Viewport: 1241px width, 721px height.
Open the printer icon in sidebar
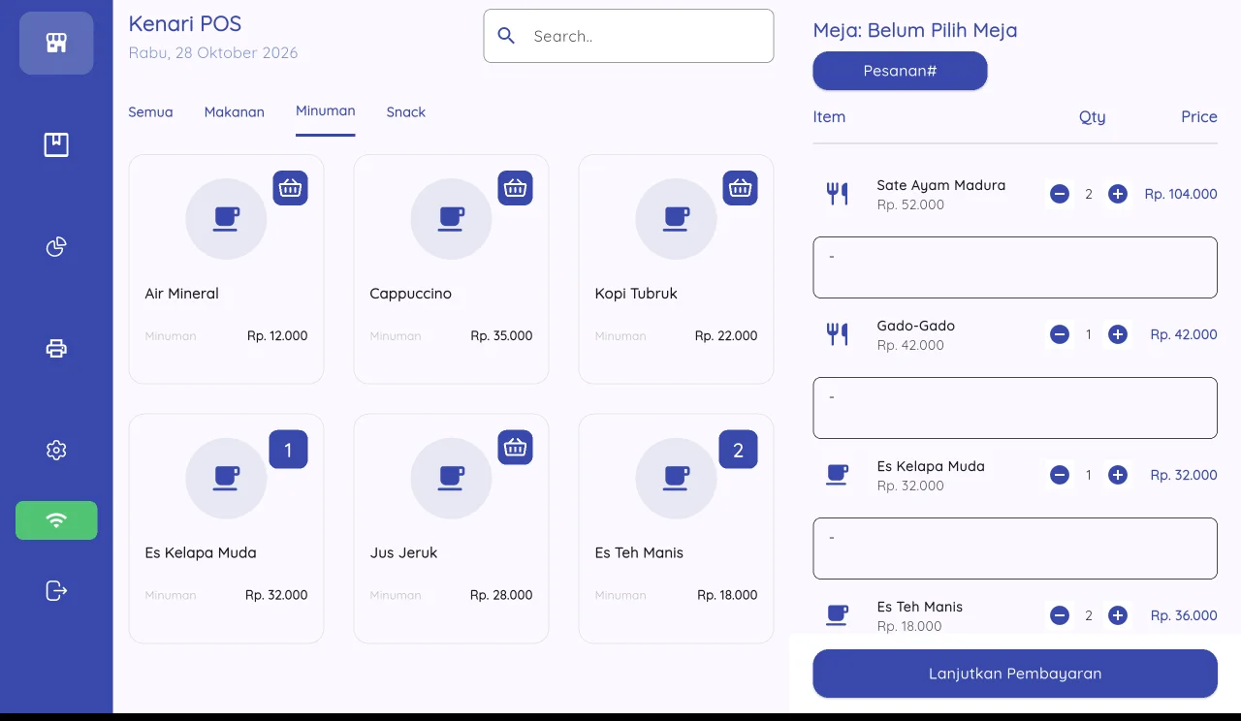(56, 349)
